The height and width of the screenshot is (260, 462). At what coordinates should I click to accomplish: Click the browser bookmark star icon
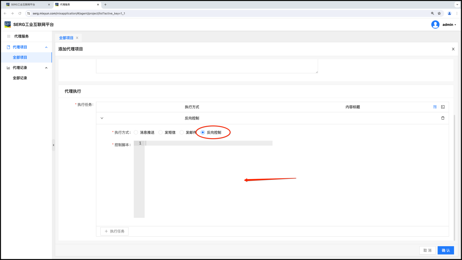pos(439,13)
